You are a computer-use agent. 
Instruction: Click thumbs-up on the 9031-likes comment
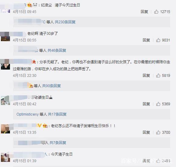[158, 40]
